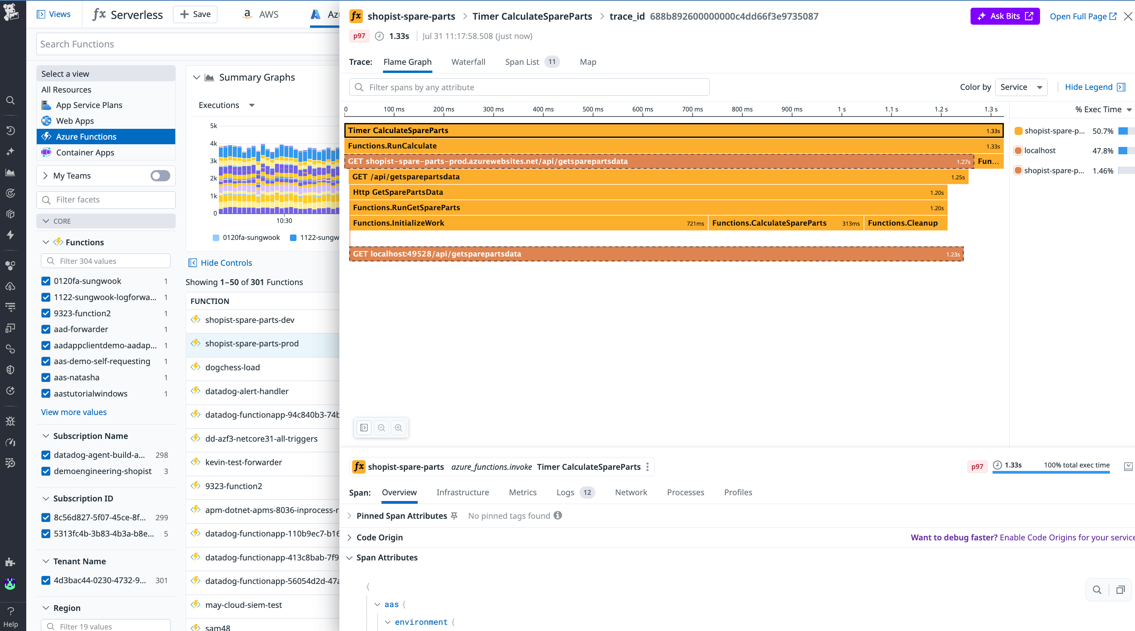Viewport: 1135px width, 631px height.
Task: Zoom out of the flame graph
Action: (x=381, y=428)
